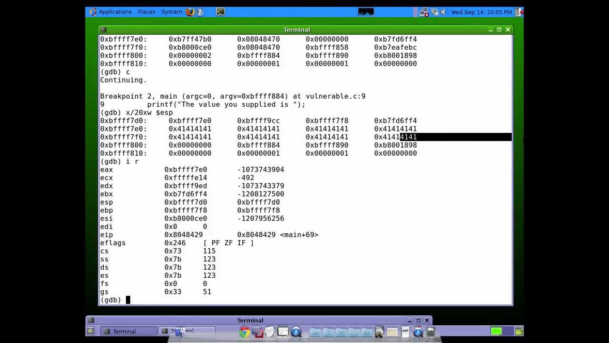Open the Places menu
This screenshot has height=343, width=609.
tap(146, 12)
